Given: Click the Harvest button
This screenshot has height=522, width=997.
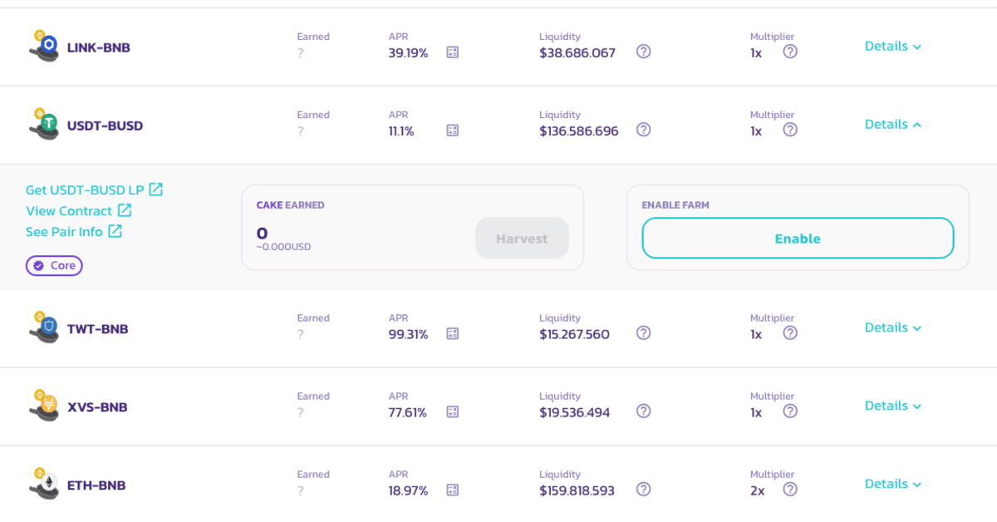Looking at the screenshot, I should coord(522,239).
